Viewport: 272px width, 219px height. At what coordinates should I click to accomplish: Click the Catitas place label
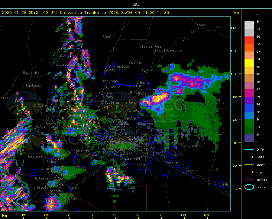tap(173, 162)
